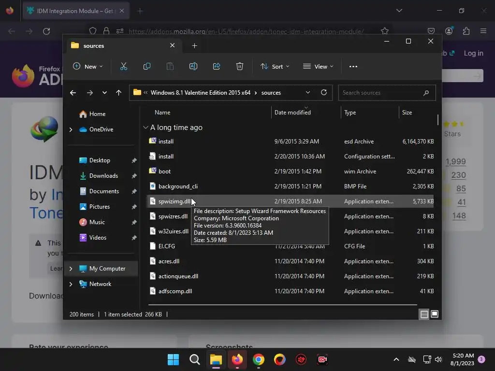Click the 230 ratings count link
The width and height of the screenshot is (495, 371).
pos(458,175)
